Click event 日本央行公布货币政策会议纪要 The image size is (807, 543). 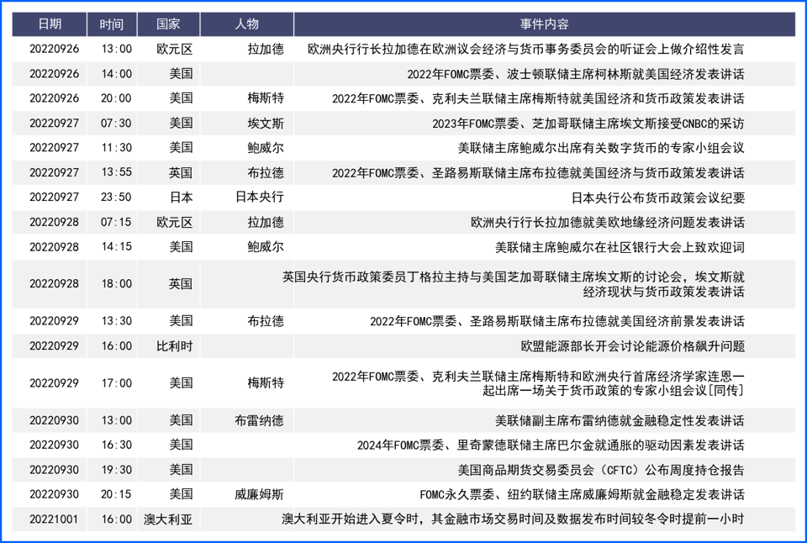click(657, 198)
